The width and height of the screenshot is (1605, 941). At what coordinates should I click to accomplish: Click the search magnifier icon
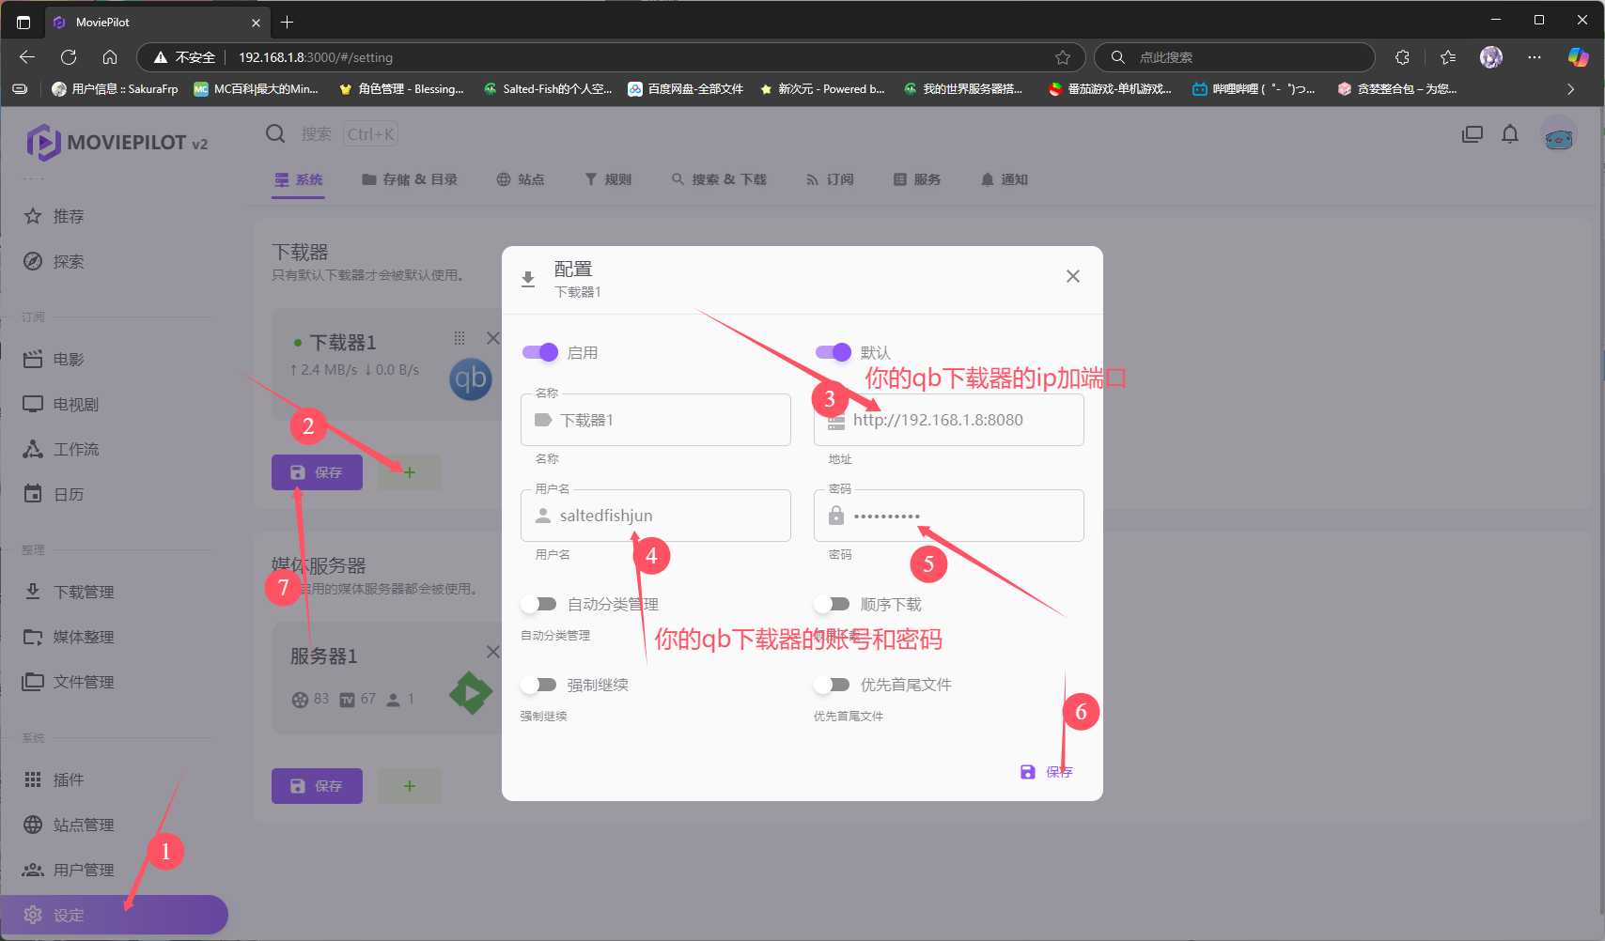275,134
